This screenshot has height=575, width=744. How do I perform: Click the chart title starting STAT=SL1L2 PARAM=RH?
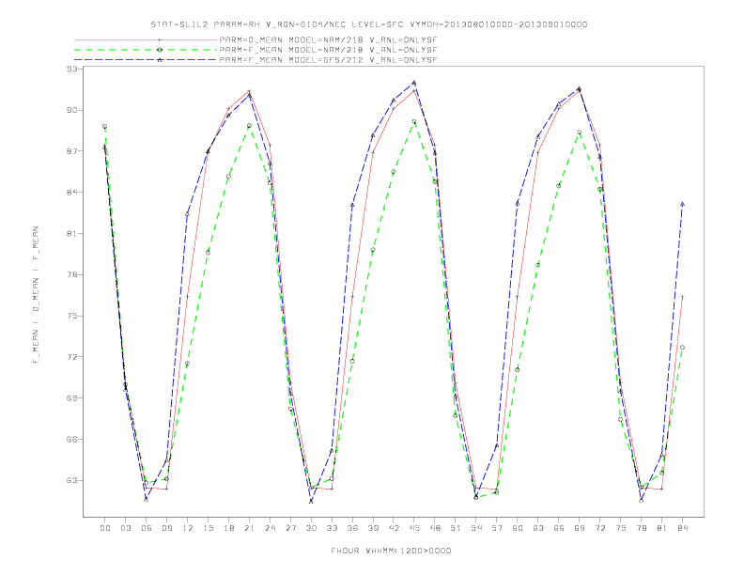coord(369,24)
